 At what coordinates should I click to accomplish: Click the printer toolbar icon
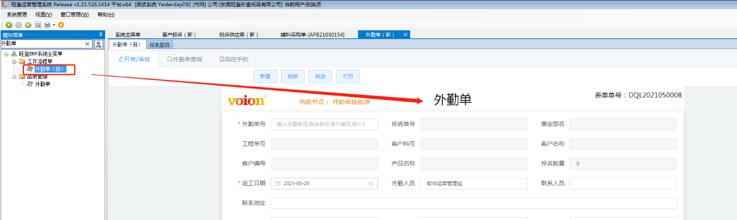pyautogui.click(x=47, y=25)
